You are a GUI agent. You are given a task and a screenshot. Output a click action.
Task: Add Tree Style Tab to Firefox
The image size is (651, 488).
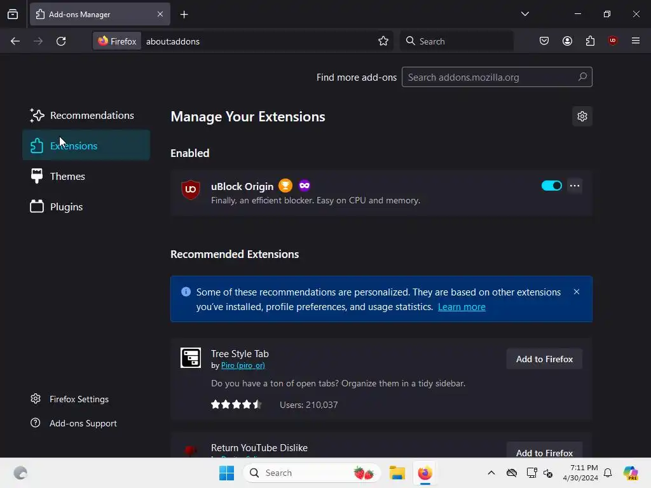tap(544, 360)
